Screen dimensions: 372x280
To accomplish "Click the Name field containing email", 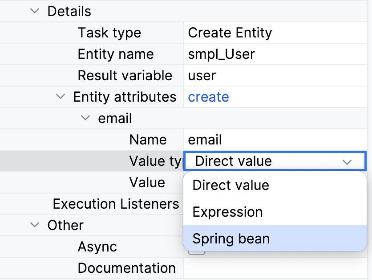I will (205, 140).
